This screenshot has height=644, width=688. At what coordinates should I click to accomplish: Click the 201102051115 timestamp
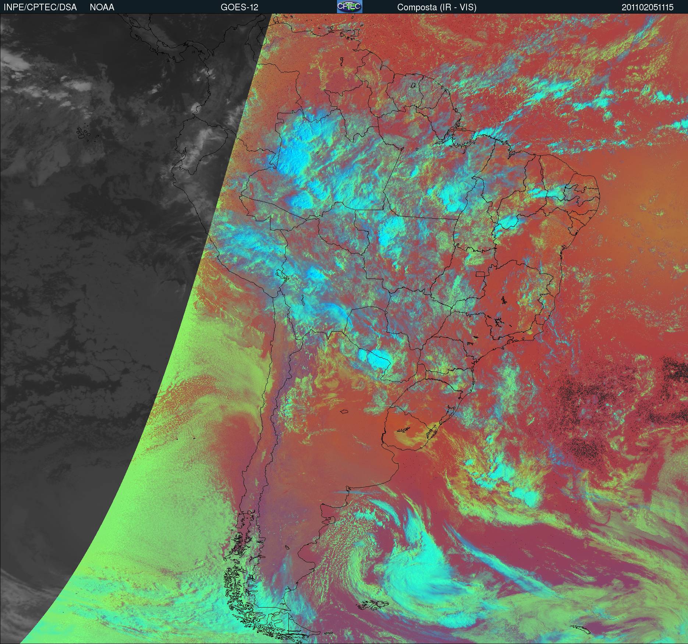(648, 7)
